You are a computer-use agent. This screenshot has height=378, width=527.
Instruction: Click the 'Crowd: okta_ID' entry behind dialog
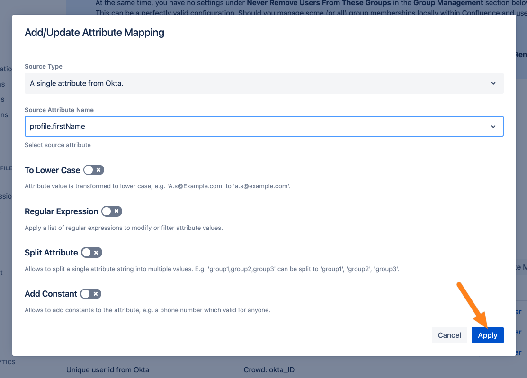(268, 369)
